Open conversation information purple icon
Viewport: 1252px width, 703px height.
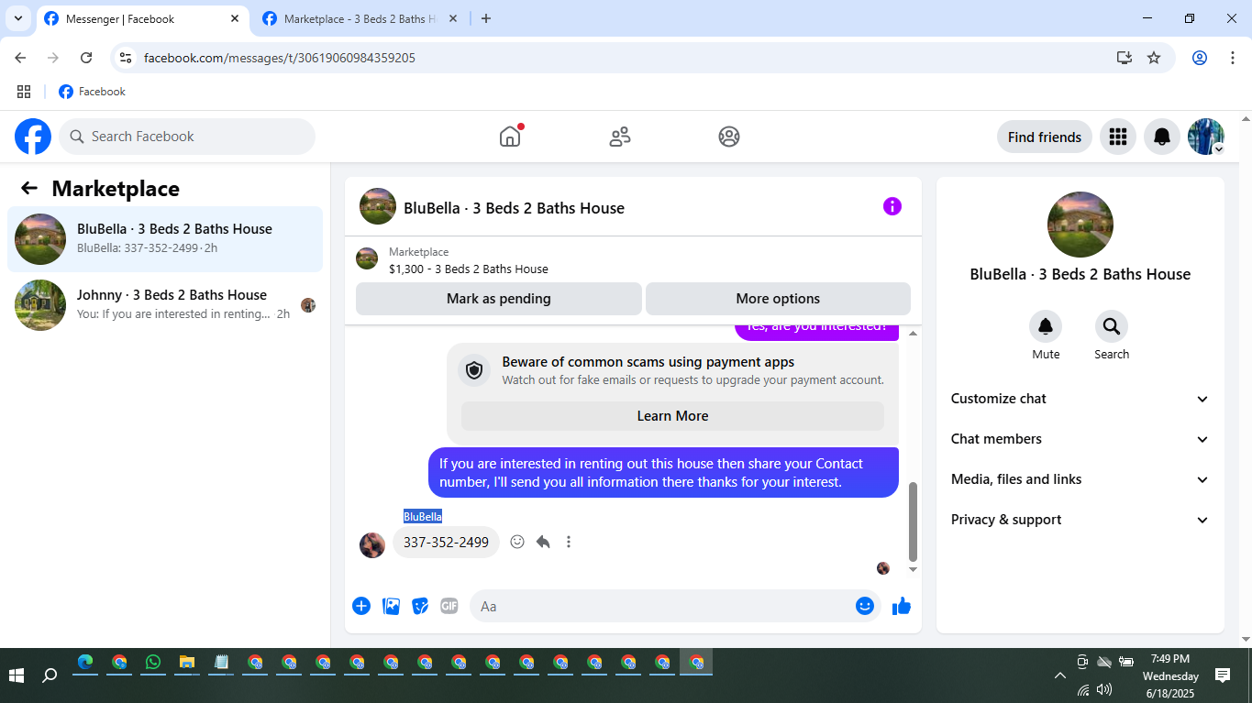point(892,206)
